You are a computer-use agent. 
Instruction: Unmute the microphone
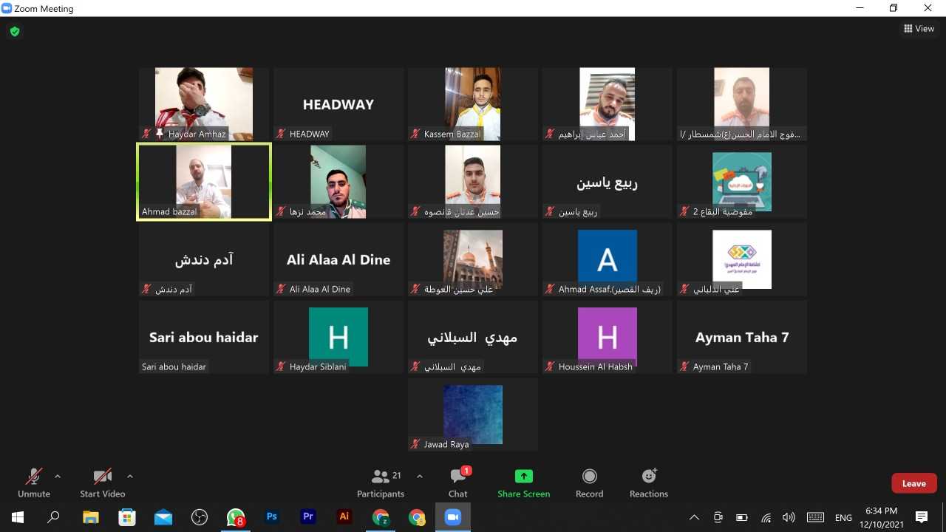pyautogui.click(x=34, y=483)
